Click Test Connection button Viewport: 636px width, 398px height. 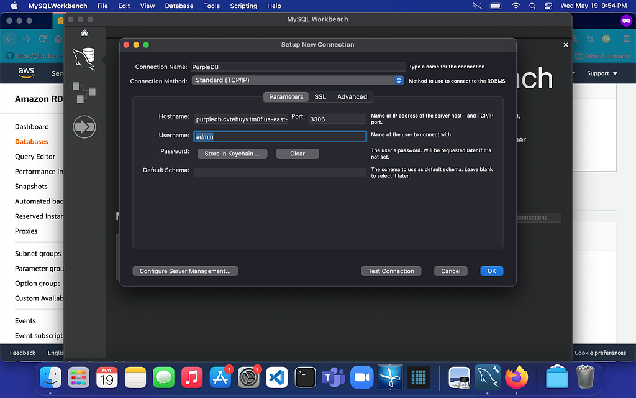coord(391,271)
